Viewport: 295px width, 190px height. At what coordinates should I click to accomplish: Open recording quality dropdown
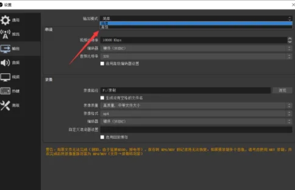[x=196, y=106]
